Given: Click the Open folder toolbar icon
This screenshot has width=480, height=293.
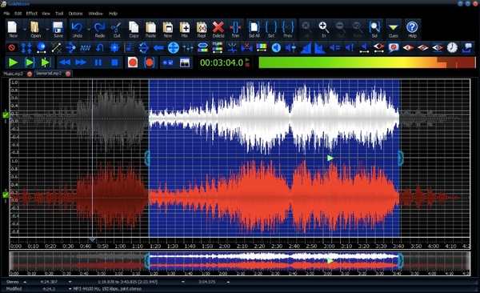Looking at the screenshot, I should 35,27.
